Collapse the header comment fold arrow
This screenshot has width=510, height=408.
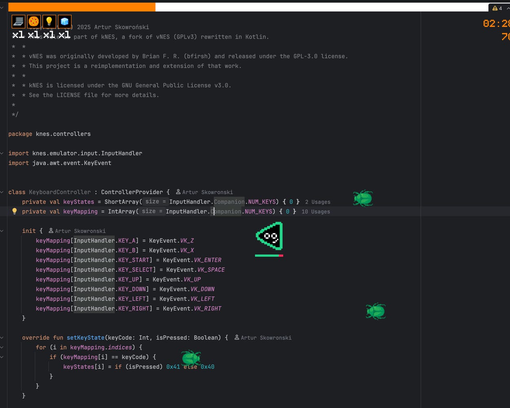(2, 8)
